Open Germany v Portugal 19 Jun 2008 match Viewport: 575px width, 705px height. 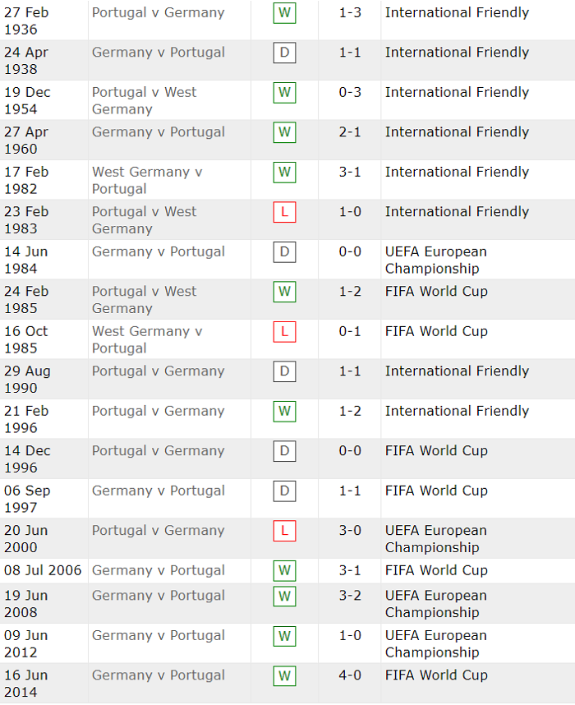click(158, 596)
